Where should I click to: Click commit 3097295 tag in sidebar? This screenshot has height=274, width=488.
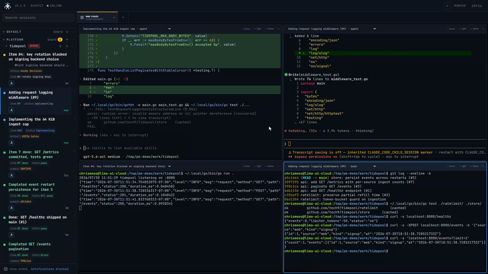point(21,169)
